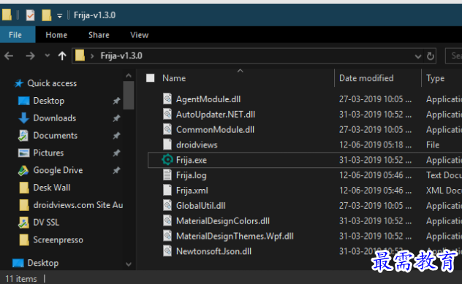
Task: Click the Properties icon in the title bar
Action: [31, 15]
